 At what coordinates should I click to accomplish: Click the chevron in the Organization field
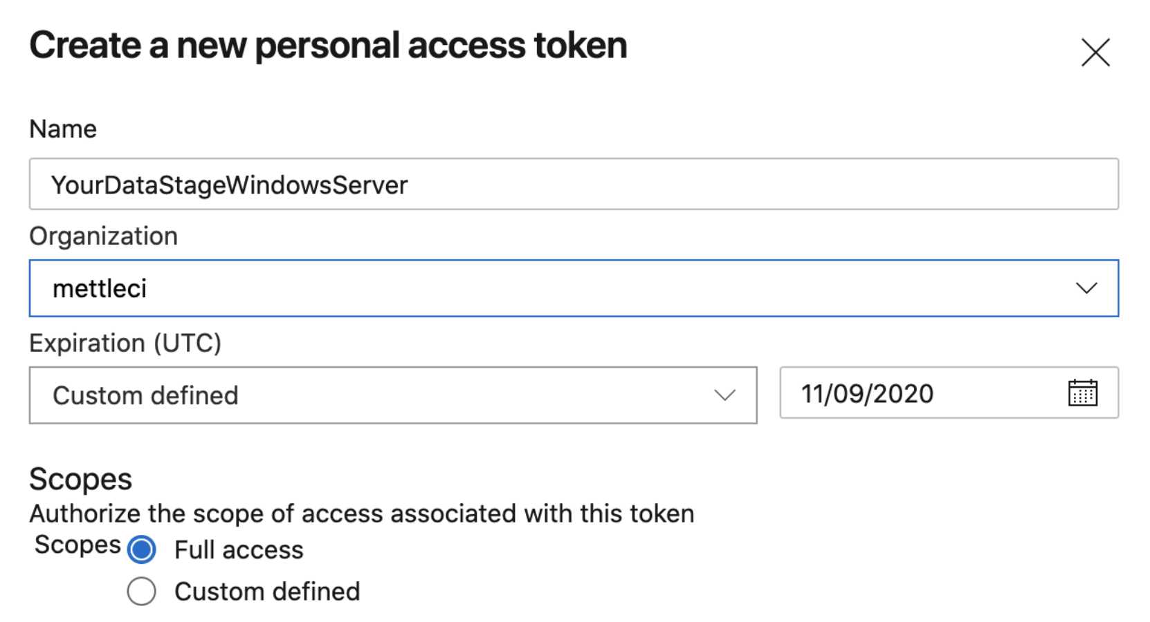pos(1086,288)
